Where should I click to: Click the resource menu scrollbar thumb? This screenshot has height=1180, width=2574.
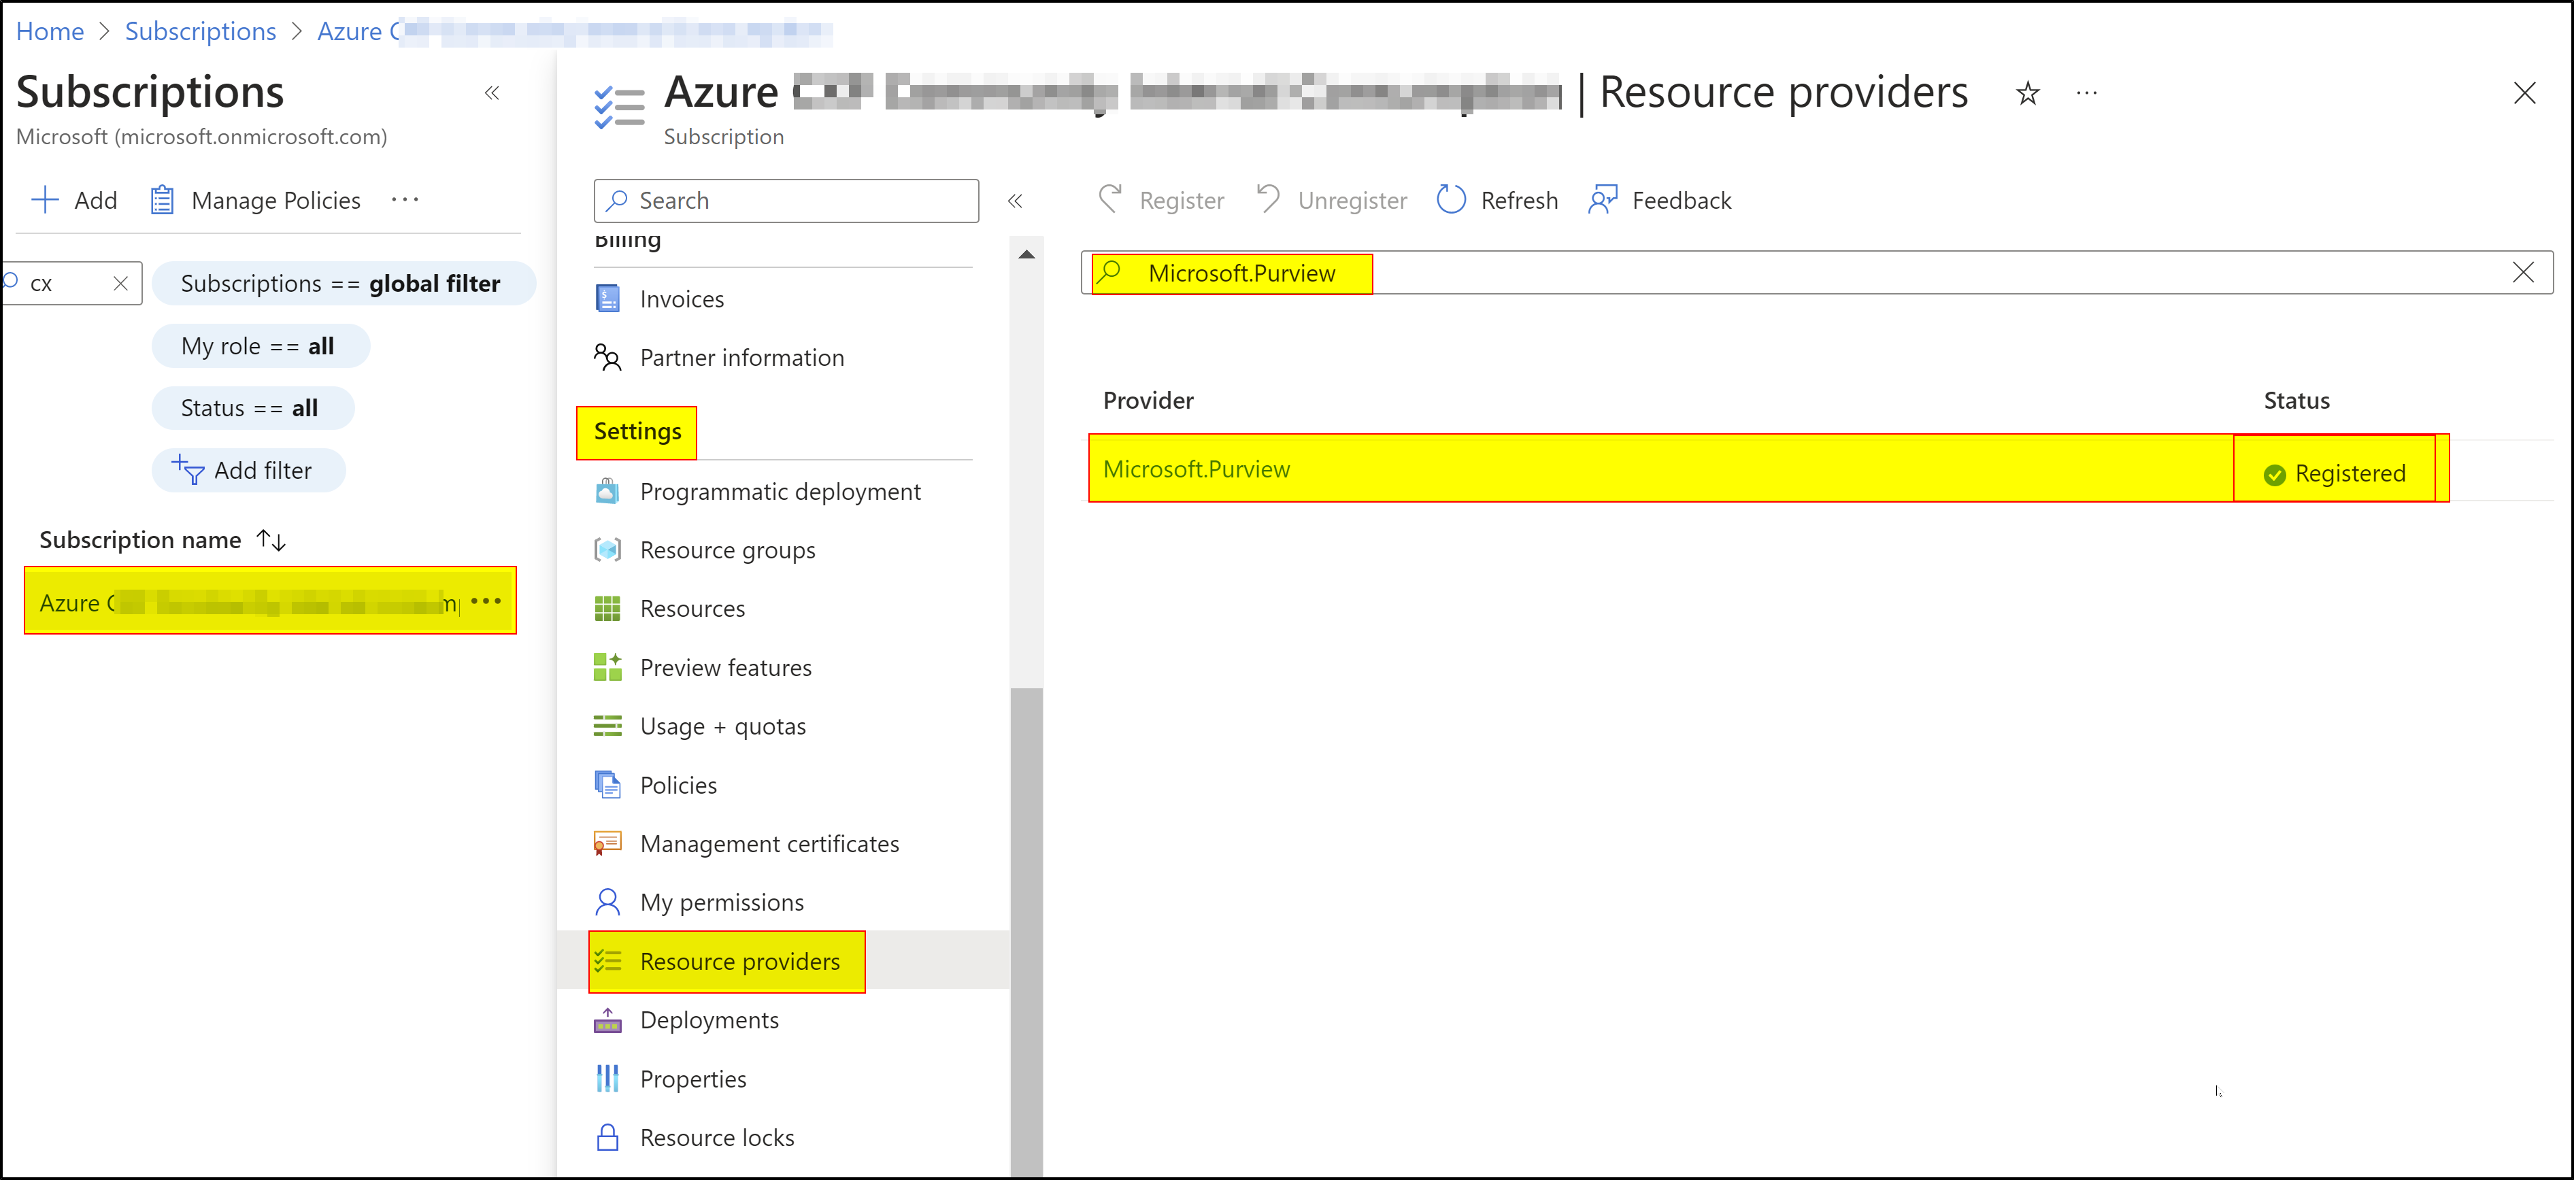(1026, 931)
